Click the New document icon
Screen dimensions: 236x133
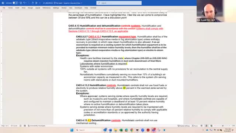32,3
